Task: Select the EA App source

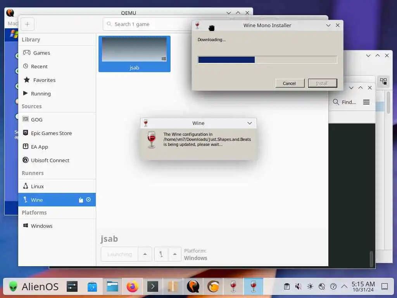Action: [x=57, y=147]
